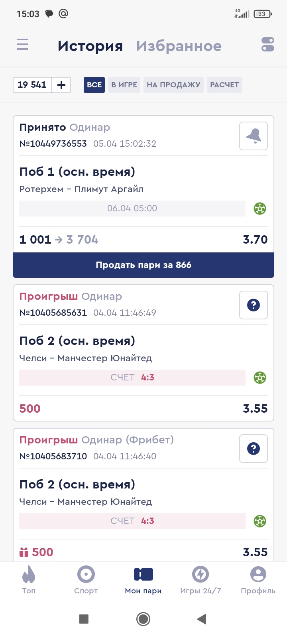Filter bets by В ИГРЕ
This screenshot has width=287, height=638.
click(x=124, y=85)
